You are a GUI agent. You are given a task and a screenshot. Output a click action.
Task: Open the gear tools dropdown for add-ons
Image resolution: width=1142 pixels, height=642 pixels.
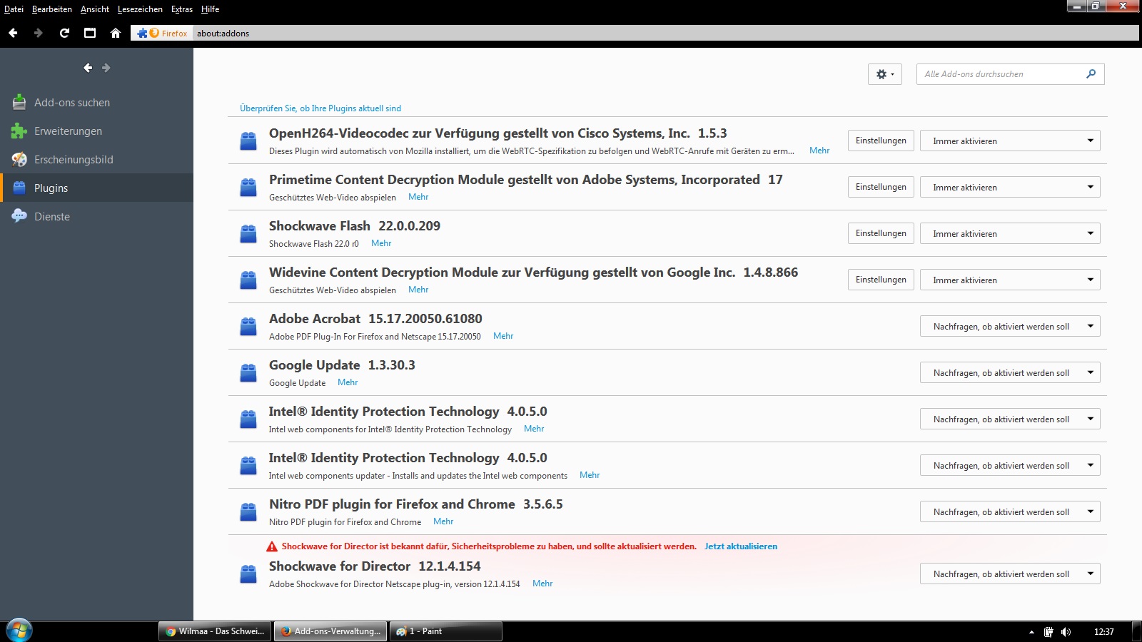point(885,74)
